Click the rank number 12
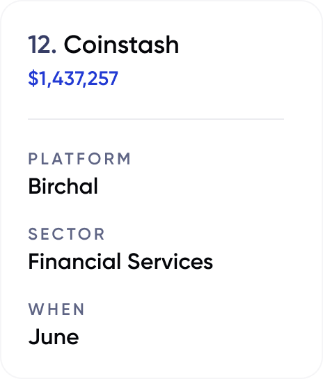Image resolution: width=323 pixels, height=379 pixels. [42, 45]
